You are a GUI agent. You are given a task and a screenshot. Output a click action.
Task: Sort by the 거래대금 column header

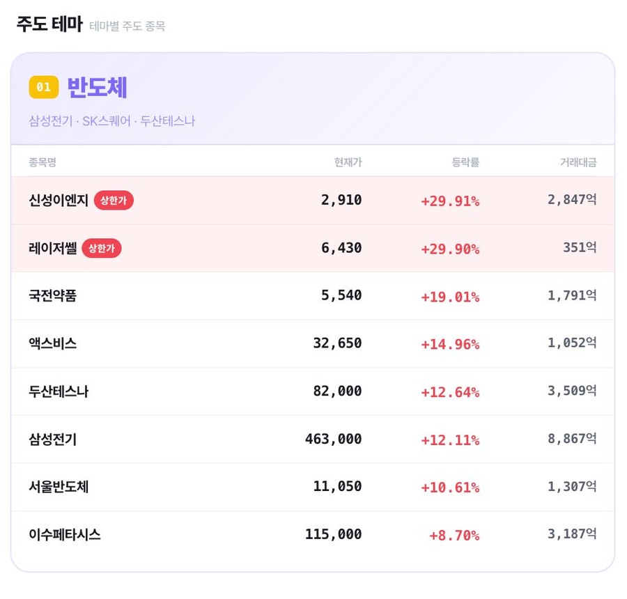pos(578,161)
